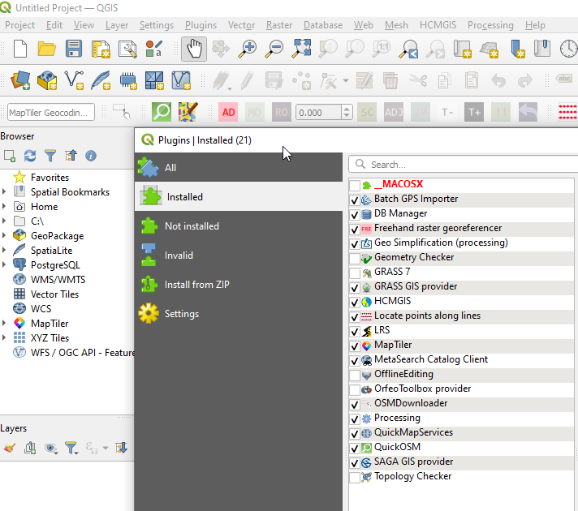Uncheck HCMGIS plugin checkbox
The width and height of the screenshot is (578, 511).
[355, 302]
